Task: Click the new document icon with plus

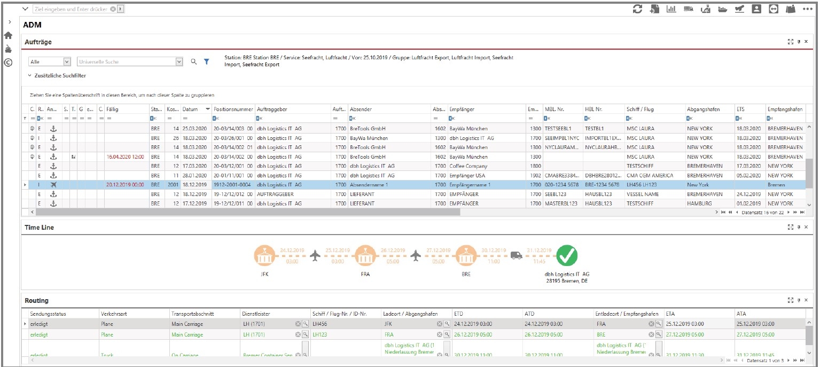Action: click(x=654, y=9)
